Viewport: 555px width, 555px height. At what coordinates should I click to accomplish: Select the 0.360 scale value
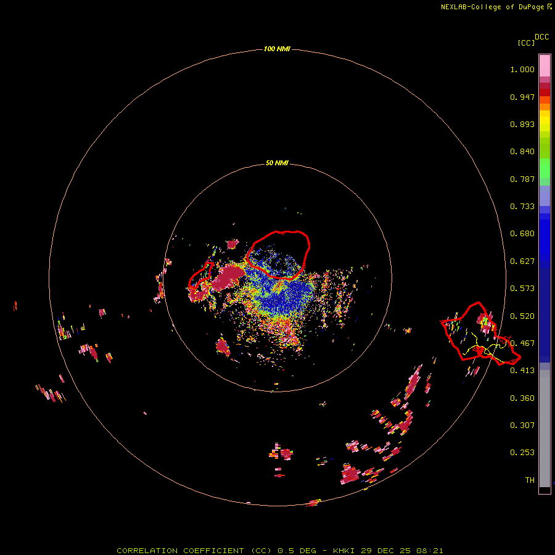pyautogui.click(x=522, y=398)
